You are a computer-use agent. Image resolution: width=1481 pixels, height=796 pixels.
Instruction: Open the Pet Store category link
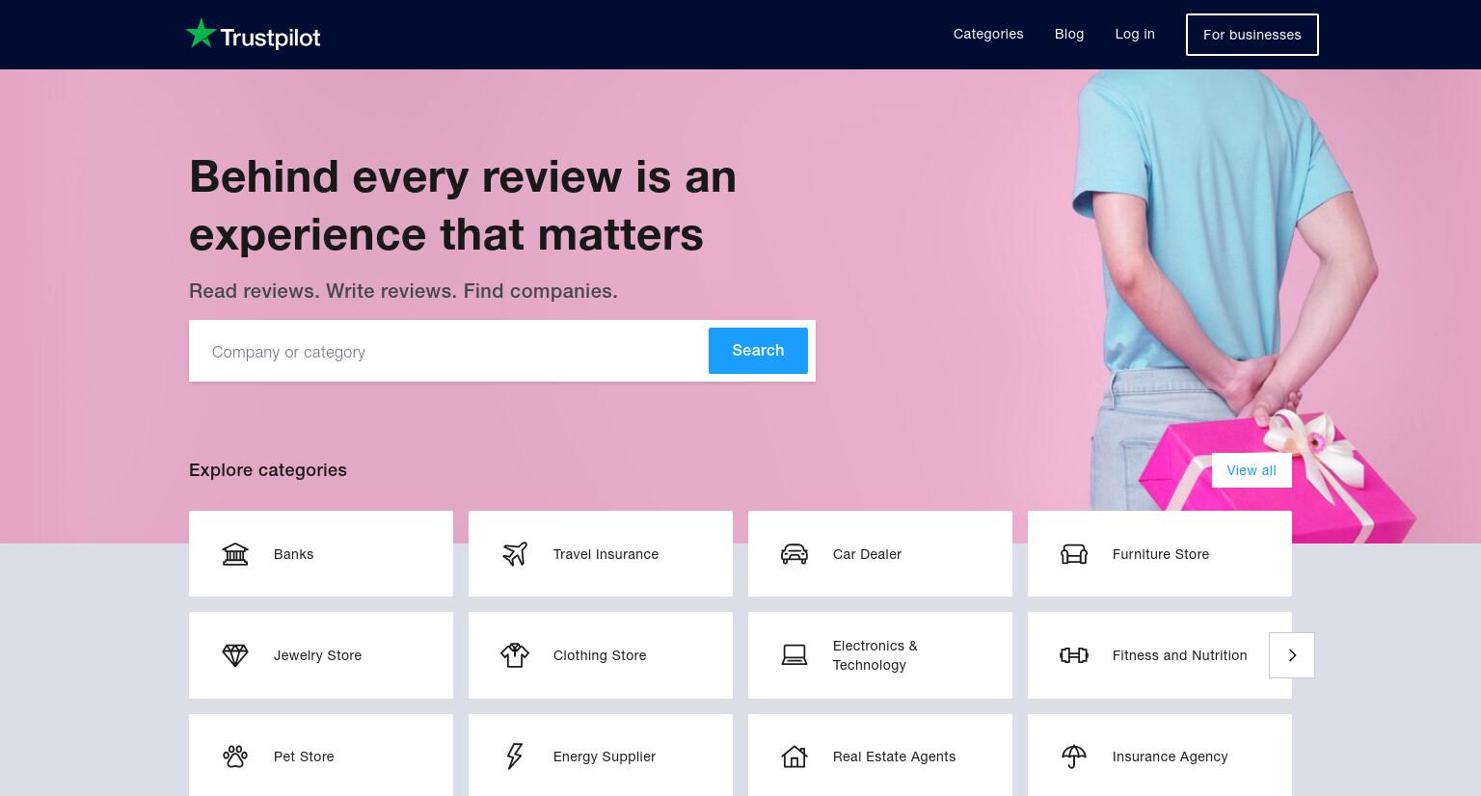click(x=321, y=756)
